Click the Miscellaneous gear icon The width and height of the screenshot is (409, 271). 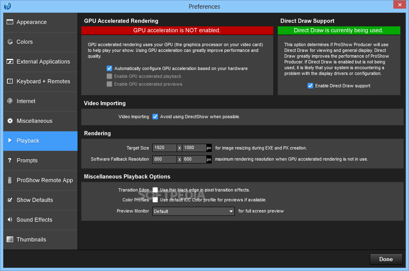tap(10, 121)
